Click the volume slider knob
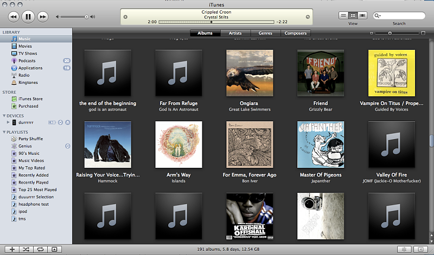The image size is (434, 255). point(87,17)
